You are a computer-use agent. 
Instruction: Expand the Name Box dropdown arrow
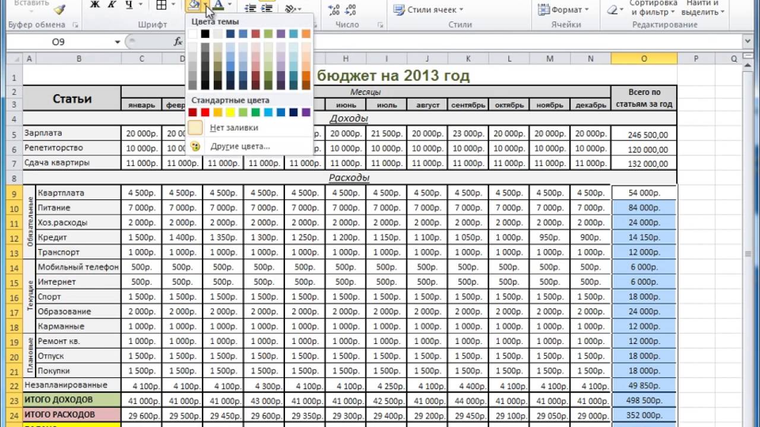[117, 42]
